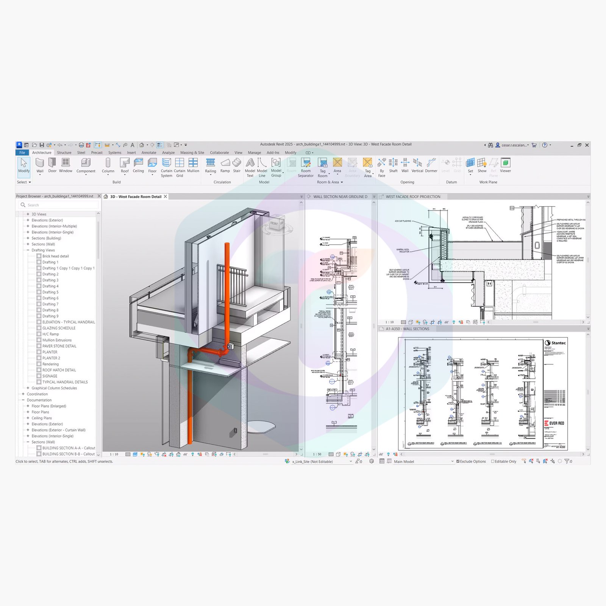Click the Show work plane tool
The width and height of the screenshot is (606, 606).
pos(482,166)
